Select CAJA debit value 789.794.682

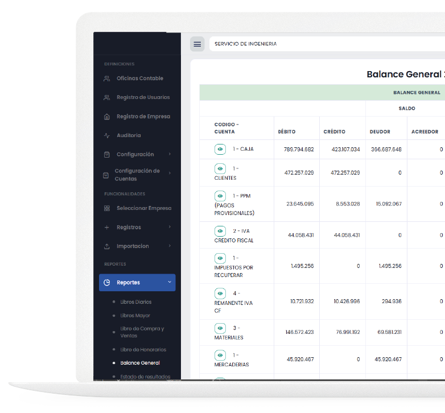tap(299, 150)
